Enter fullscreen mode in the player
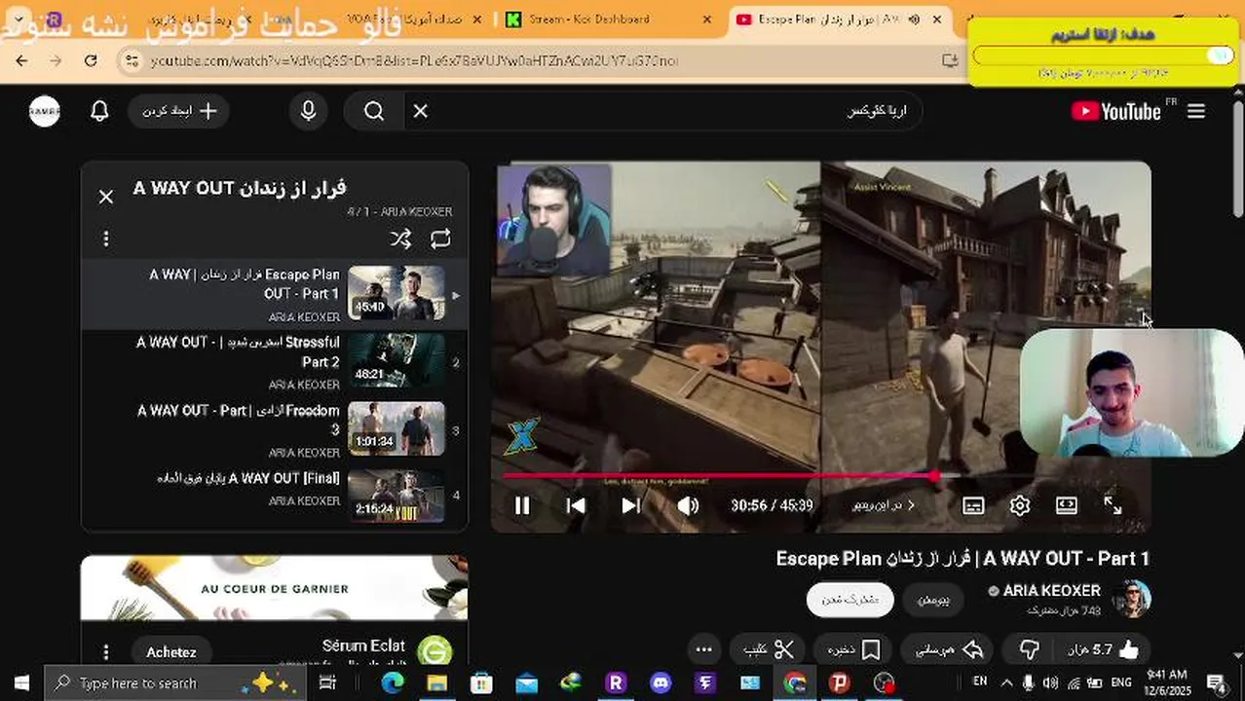Screen dimensions: 1245x701 pos(1113,505)
